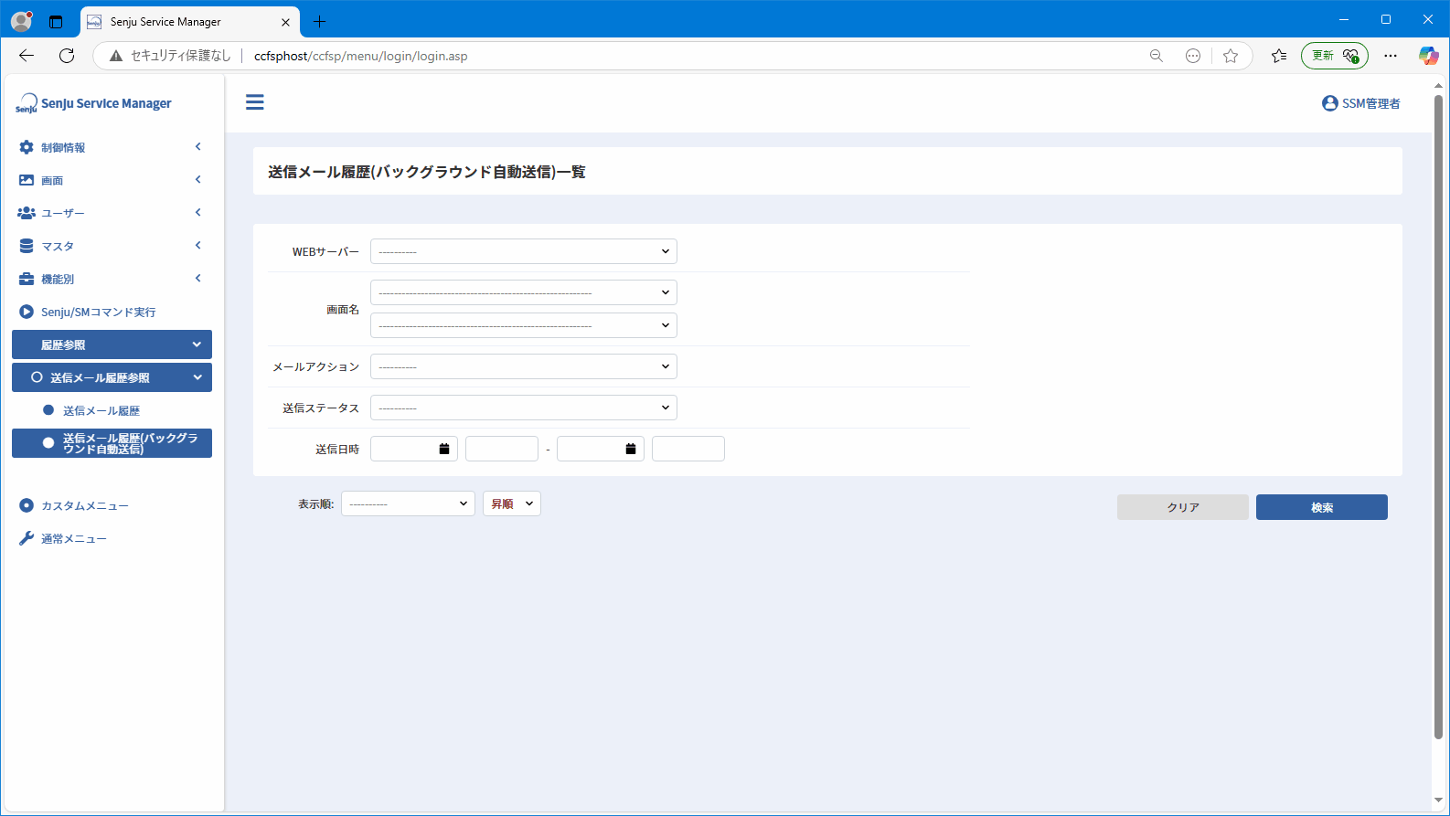Viewport: 1450px width, 816px height.
Task: Click the Senju Service Manager logo
Action: (x=93, y=103)
